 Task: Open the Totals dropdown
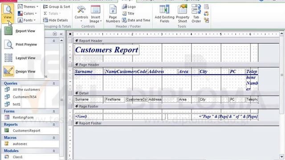(52, 13)
